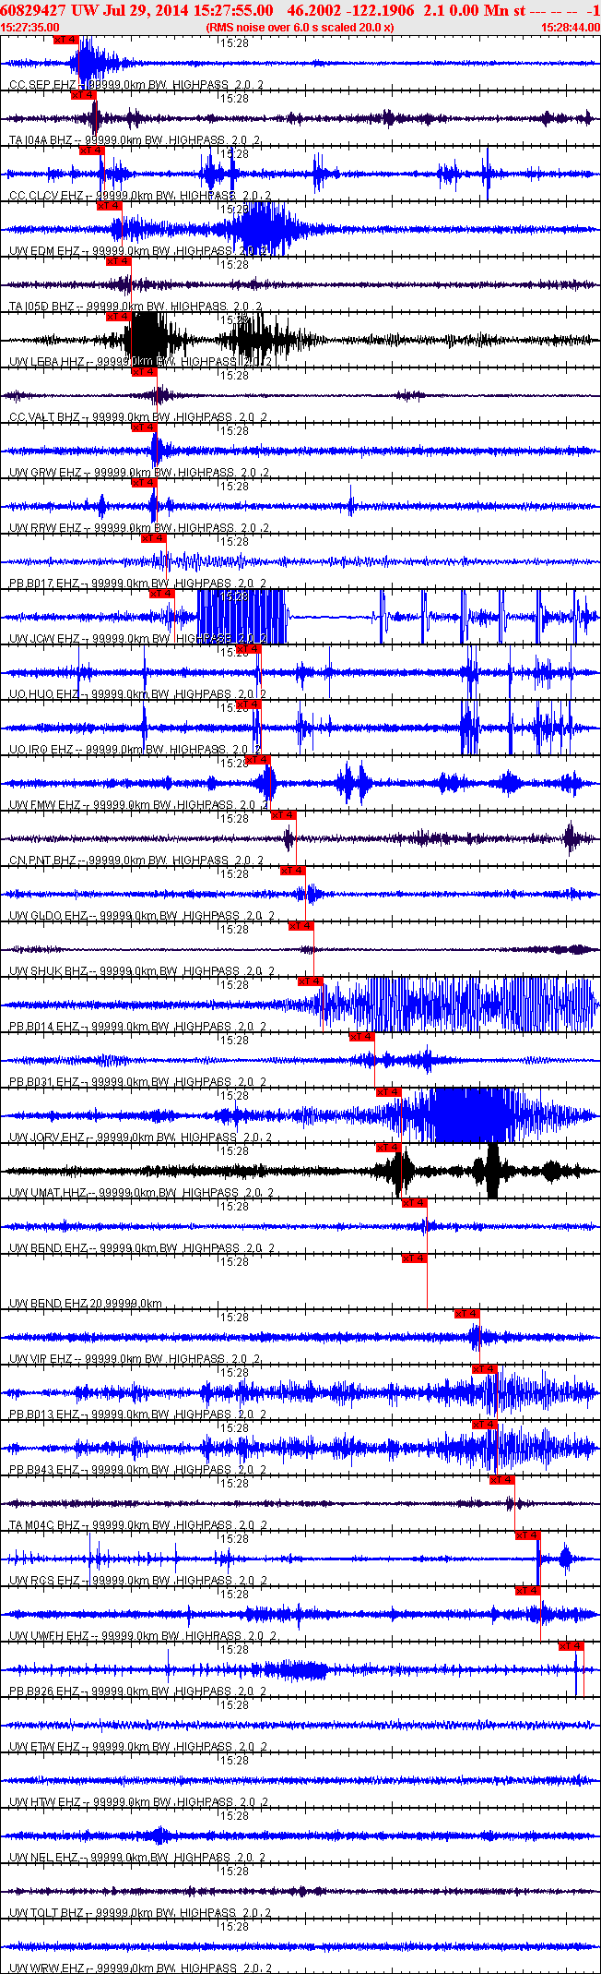Click the UW.EDM EHZ station label

pyautogui.click(x=138, y=251)
